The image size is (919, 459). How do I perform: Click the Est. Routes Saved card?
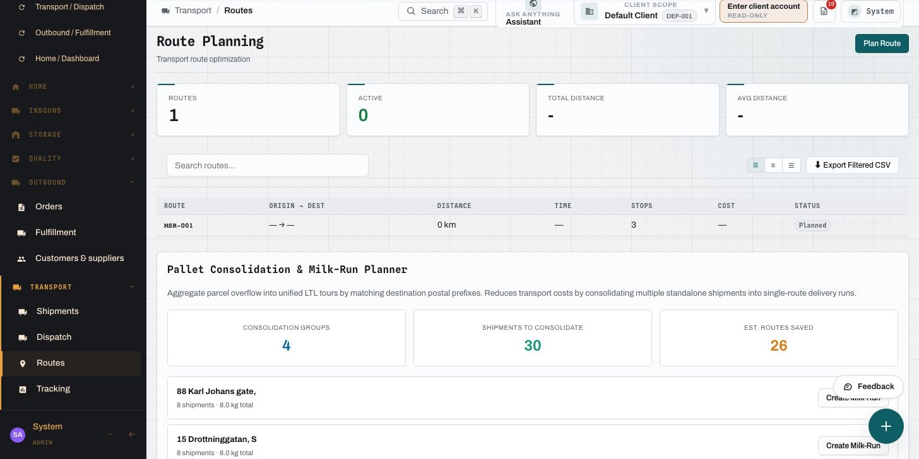tap(779, 338)
